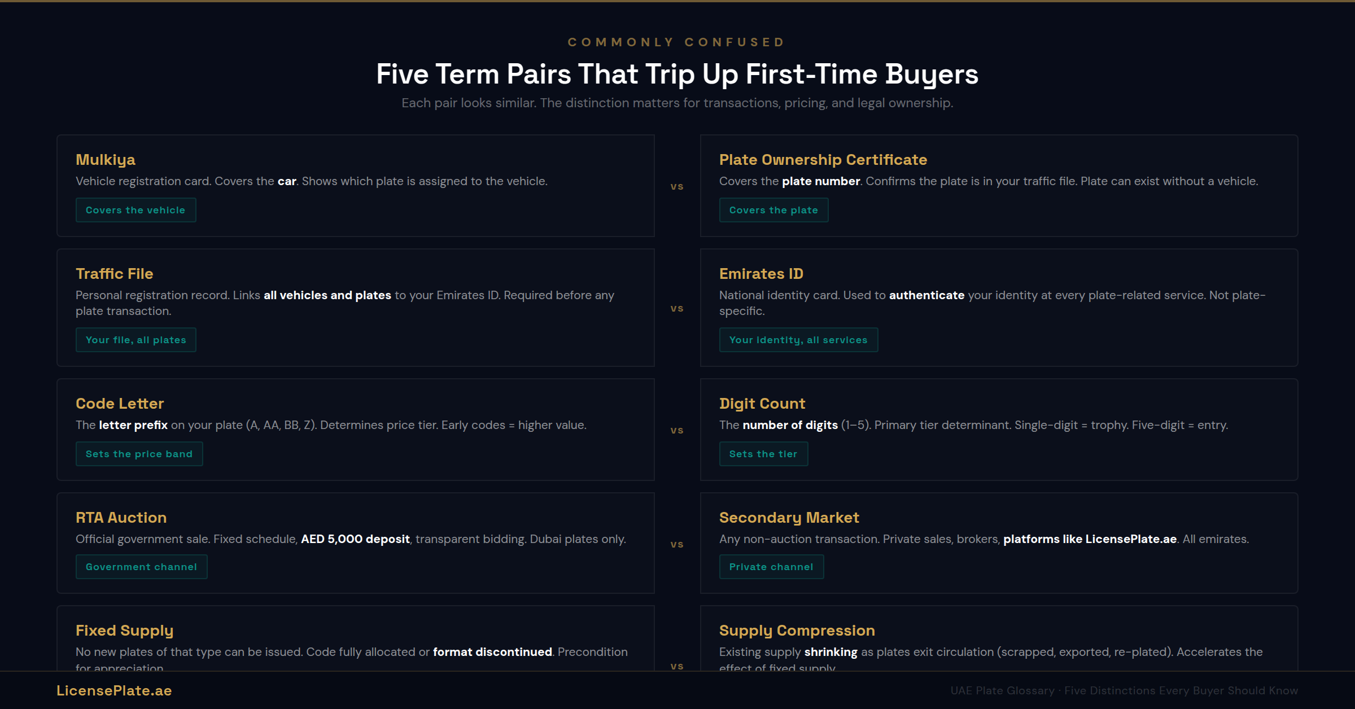Select the Emirates ID heading
The height and width of the screenshot is (709, 1355).
[x=760, y=274]
